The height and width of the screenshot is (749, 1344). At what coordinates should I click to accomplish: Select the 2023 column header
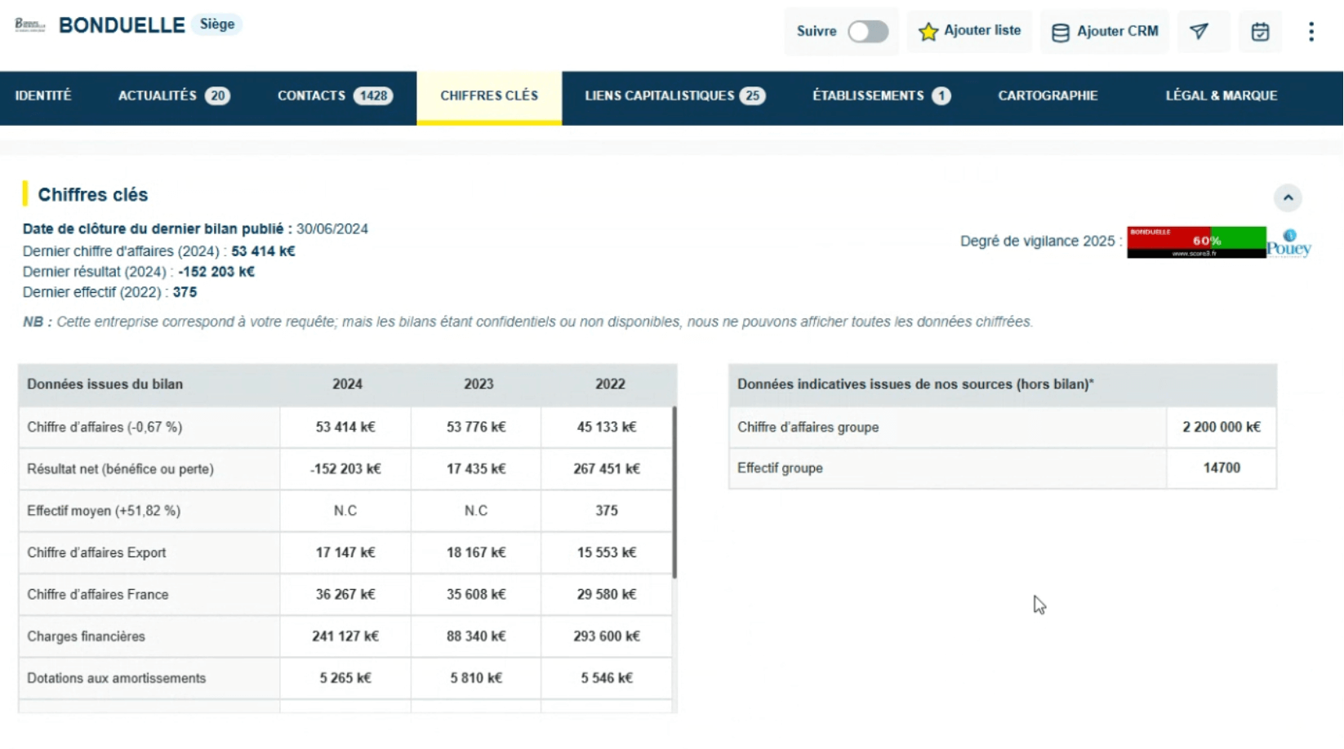click(x=478, y=384)
